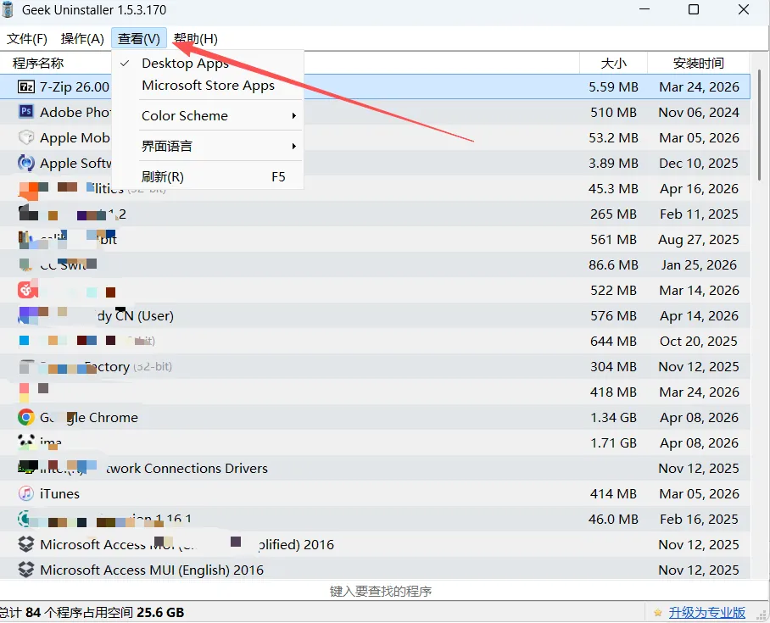Select the Google Chrome row
Screen dimensions: 770x623
tap(375, 417)
